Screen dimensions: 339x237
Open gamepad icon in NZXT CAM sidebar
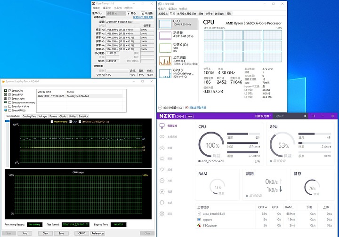[x=162, y=148]
